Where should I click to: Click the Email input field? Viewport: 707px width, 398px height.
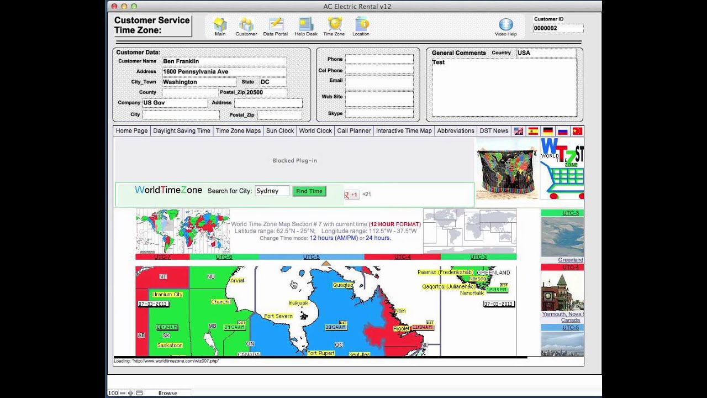point(379,83)
